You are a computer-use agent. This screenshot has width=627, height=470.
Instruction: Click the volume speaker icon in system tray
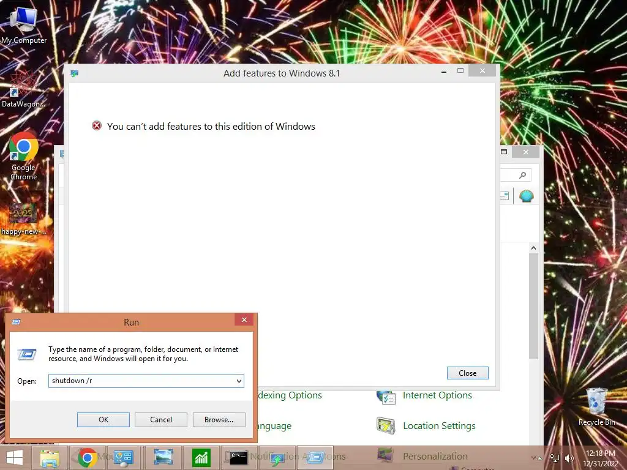tap(569, 458)
